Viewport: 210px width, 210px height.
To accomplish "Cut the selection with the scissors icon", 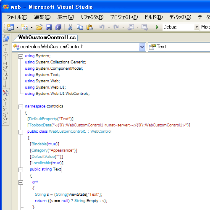I will tap(70, 27).
